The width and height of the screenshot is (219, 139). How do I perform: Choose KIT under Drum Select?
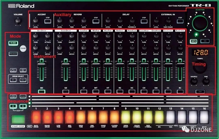pos(13,80)
